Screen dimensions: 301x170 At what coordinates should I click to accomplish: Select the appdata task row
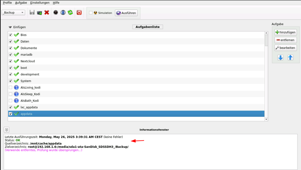136,114
